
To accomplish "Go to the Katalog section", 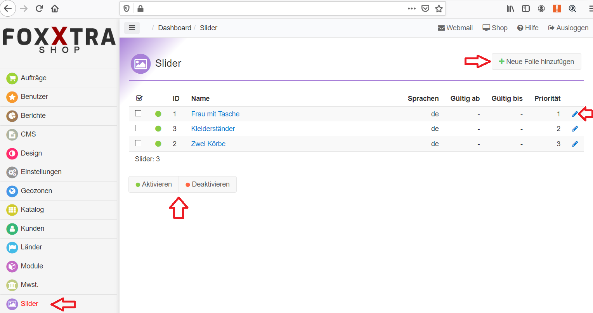I will [32, 209].
